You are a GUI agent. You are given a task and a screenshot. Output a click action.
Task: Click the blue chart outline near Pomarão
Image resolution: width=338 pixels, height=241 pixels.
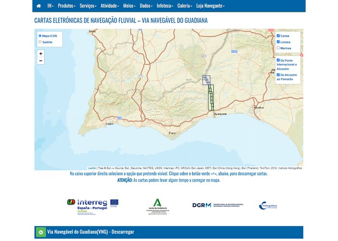point(206,80)
